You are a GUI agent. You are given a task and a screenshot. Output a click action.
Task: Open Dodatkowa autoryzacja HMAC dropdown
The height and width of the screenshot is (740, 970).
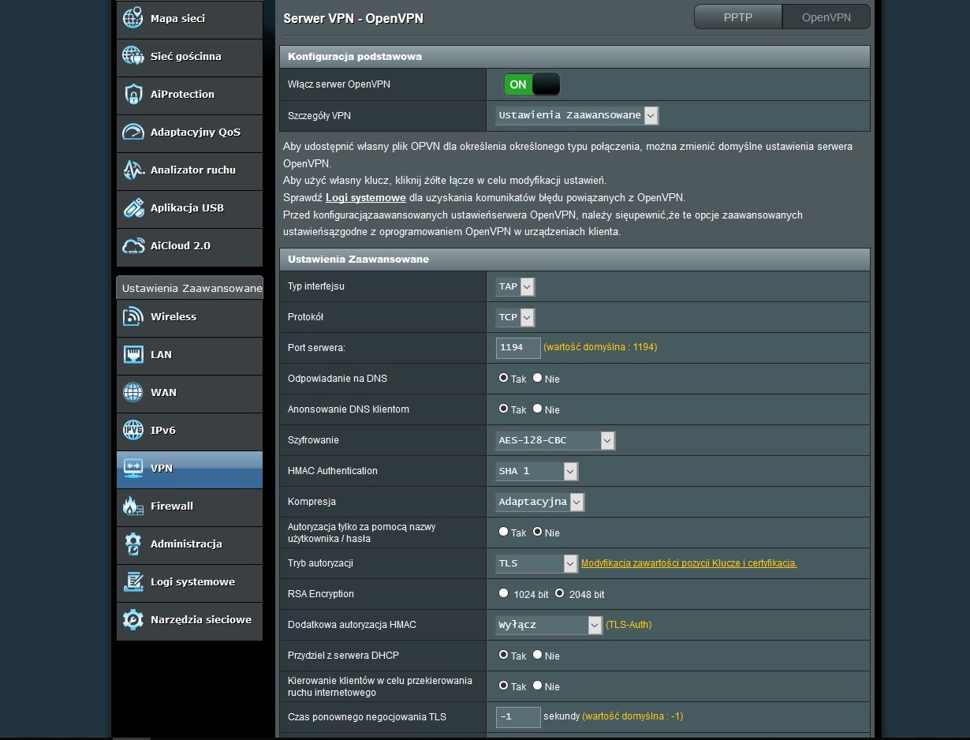[x=549, y=625]
